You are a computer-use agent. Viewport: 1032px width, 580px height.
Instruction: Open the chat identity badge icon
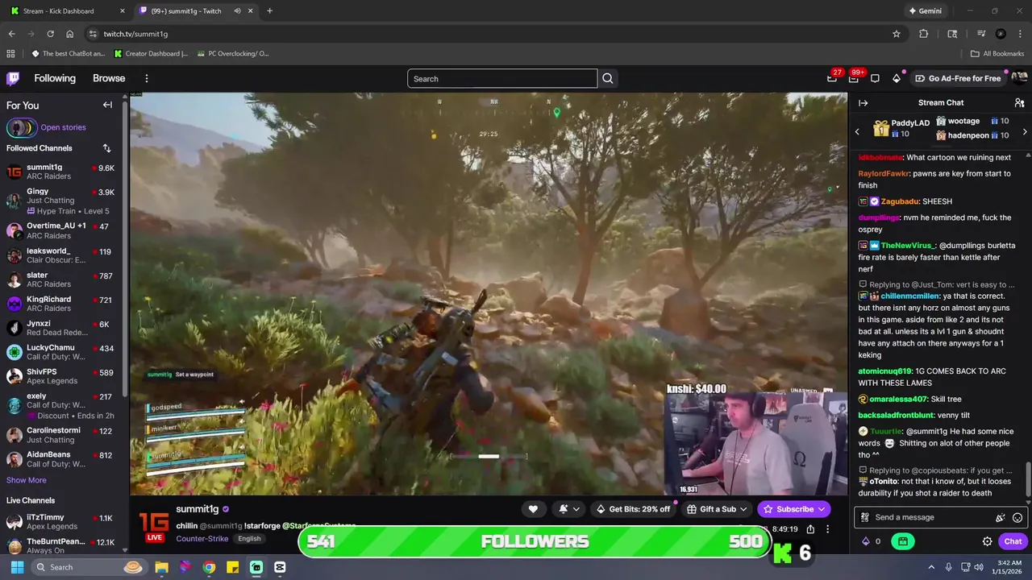point(865,517)
